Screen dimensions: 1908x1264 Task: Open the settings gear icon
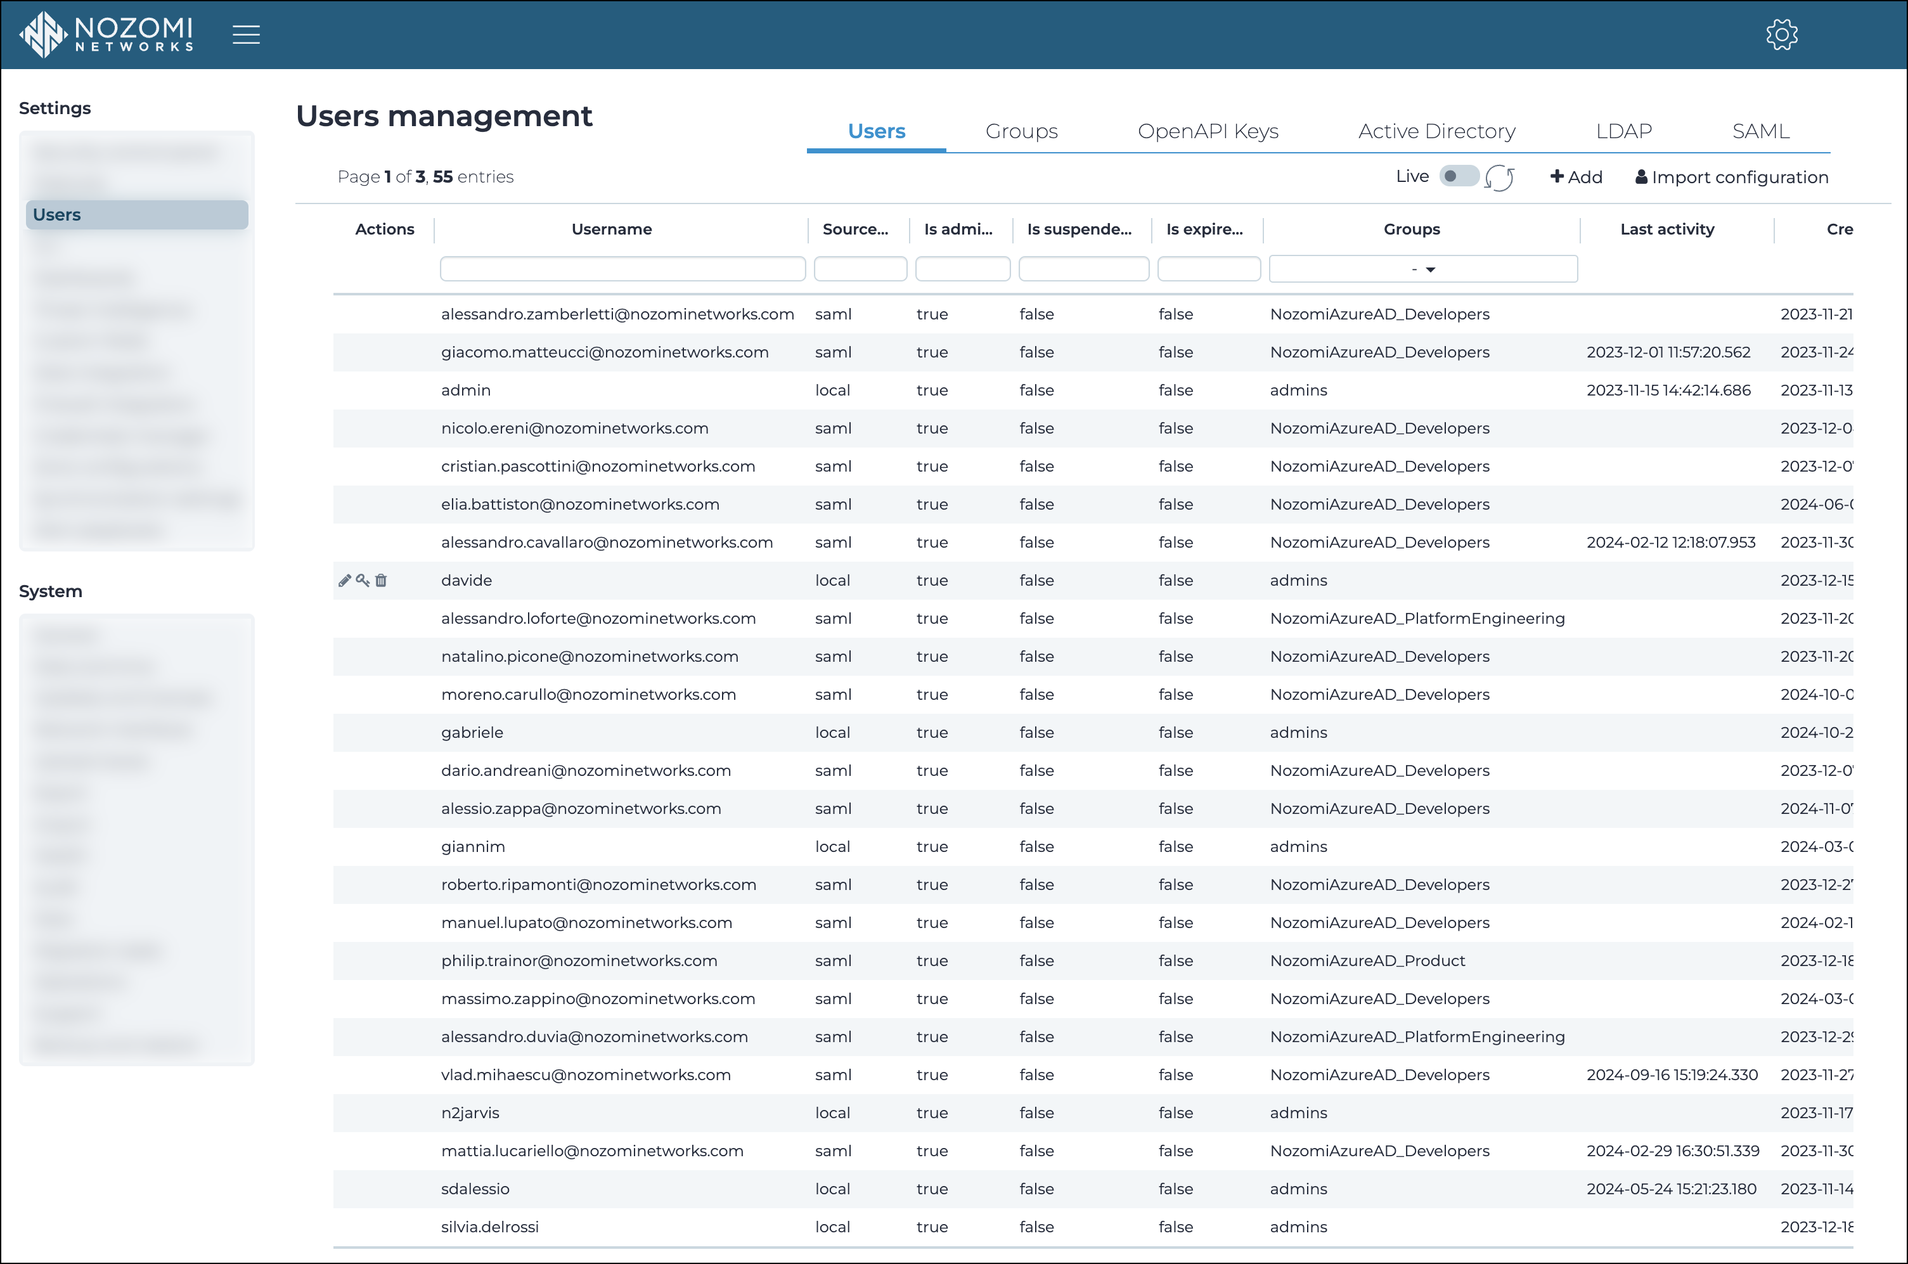[1781, 35]
